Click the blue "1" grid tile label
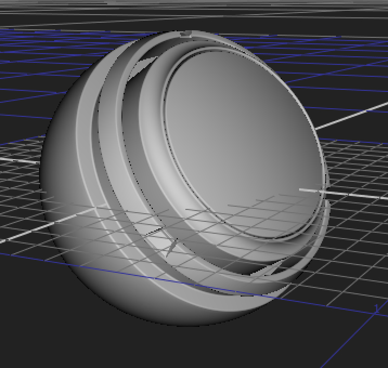Screen dimensions: 388x368 pos(377,308)
